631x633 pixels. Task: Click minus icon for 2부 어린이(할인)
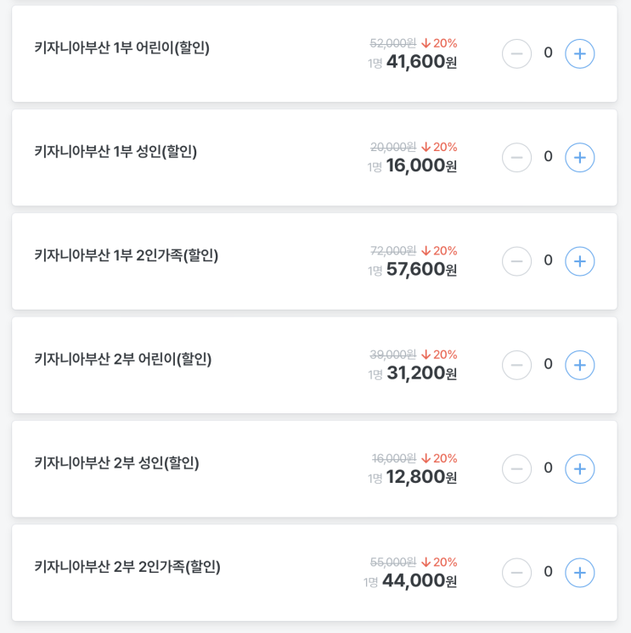click(x=516, y=365)
